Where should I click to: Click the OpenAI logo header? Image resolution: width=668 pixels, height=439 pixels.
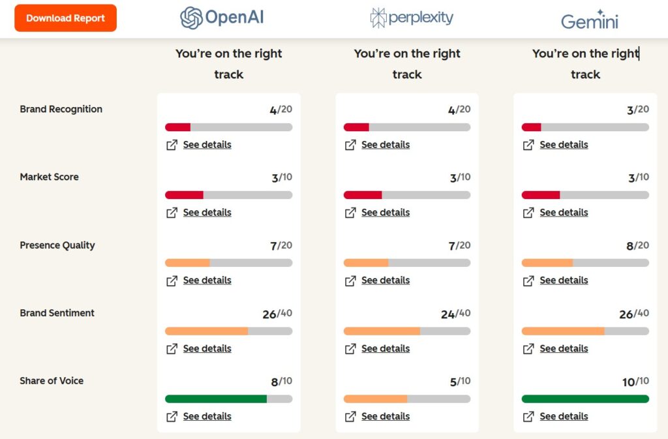tap(222, 18)
